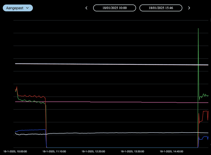Edit start date 18/01/2025 10:00

click(114, 8)
